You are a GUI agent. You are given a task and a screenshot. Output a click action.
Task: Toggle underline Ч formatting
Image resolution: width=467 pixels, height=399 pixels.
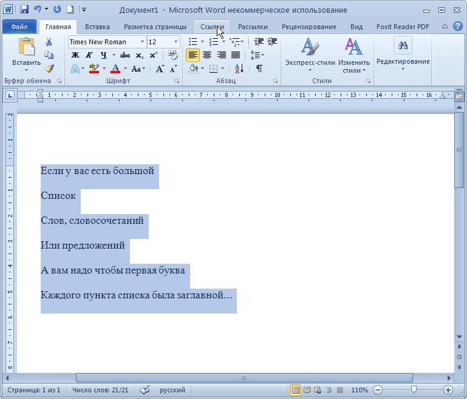pyautogui.click(x=103, y=55)
